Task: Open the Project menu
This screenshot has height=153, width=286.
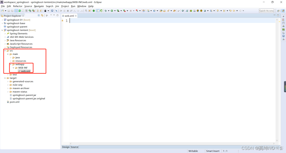Action: tap(65, 6)
